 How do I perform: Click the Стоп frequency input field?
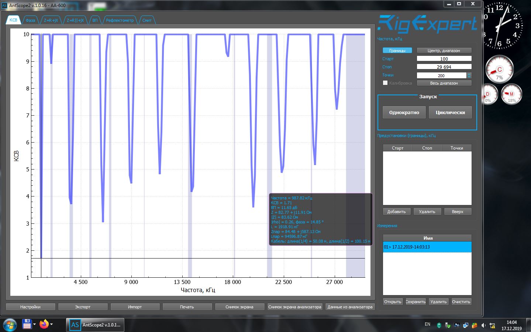point(444,67)
